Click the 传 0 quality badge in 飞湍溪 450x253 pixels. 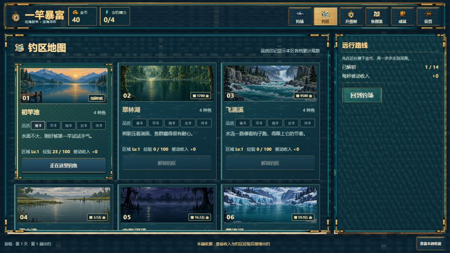click(x=307, y=123)
